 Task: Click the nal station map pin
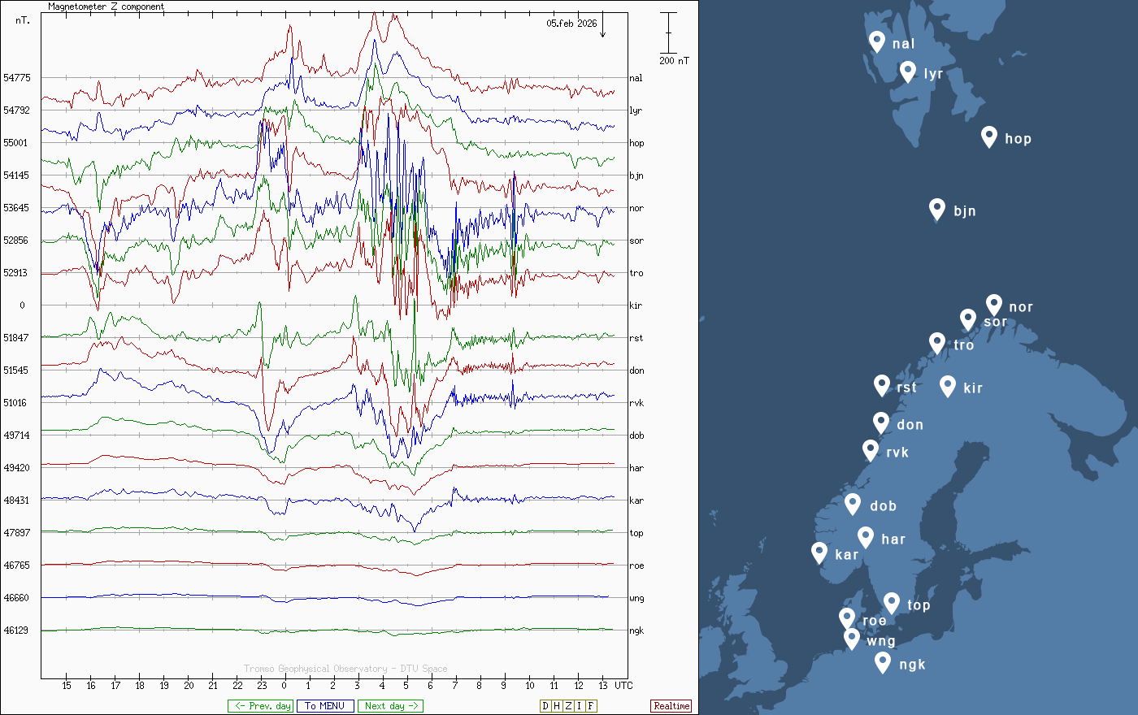pos(876,41)
